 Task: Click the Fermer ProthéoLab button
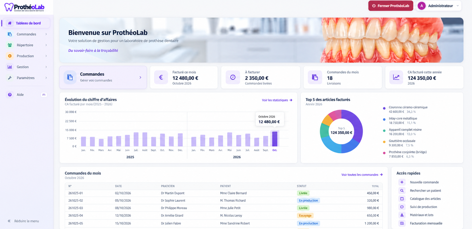[390, 6]
